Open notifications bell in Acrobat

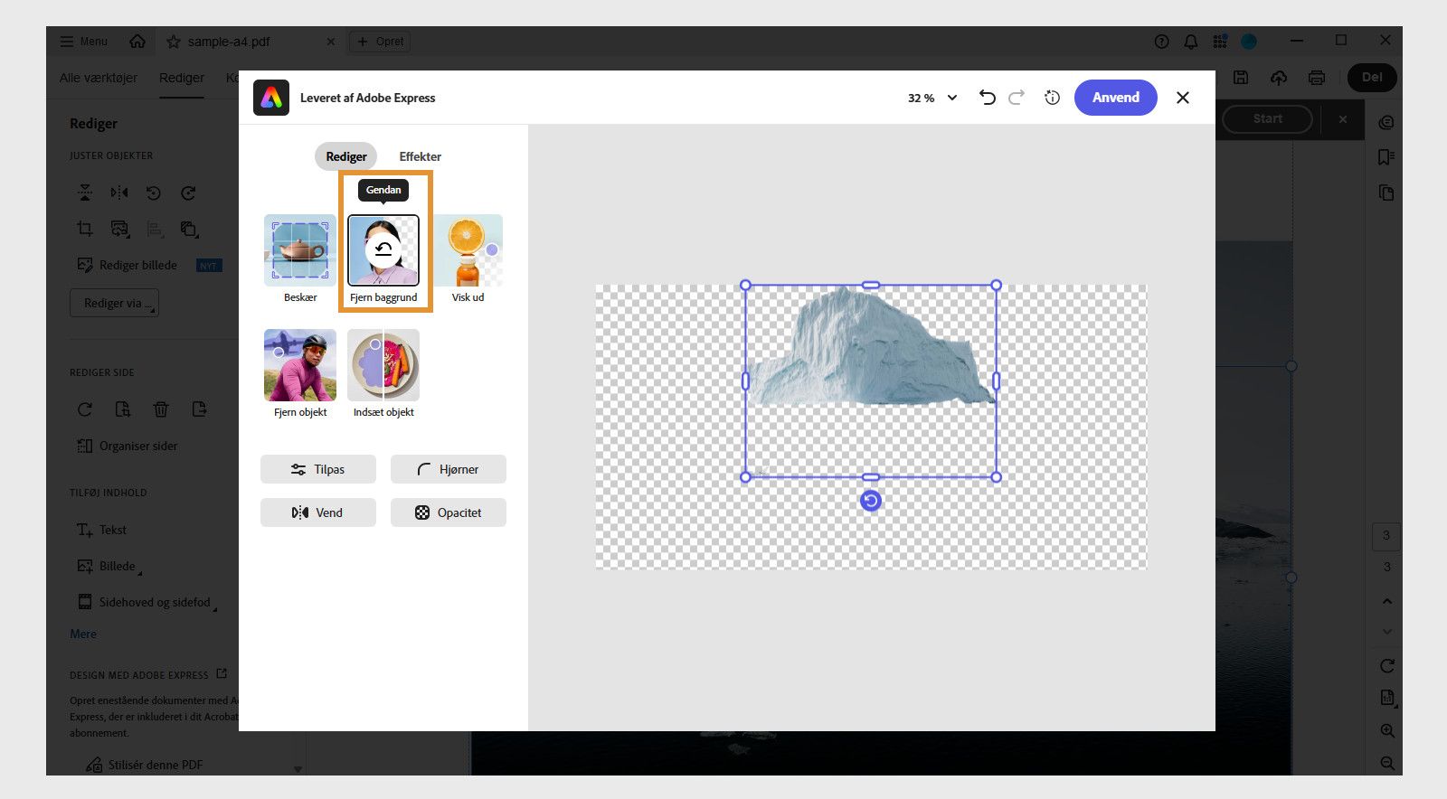click(x=1191, y=42)
